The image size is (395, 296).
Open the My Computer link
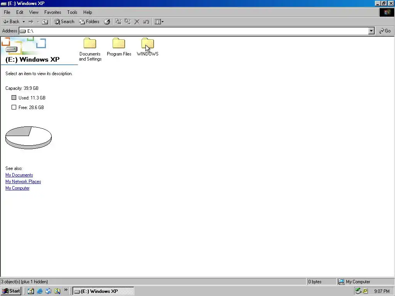17,188
